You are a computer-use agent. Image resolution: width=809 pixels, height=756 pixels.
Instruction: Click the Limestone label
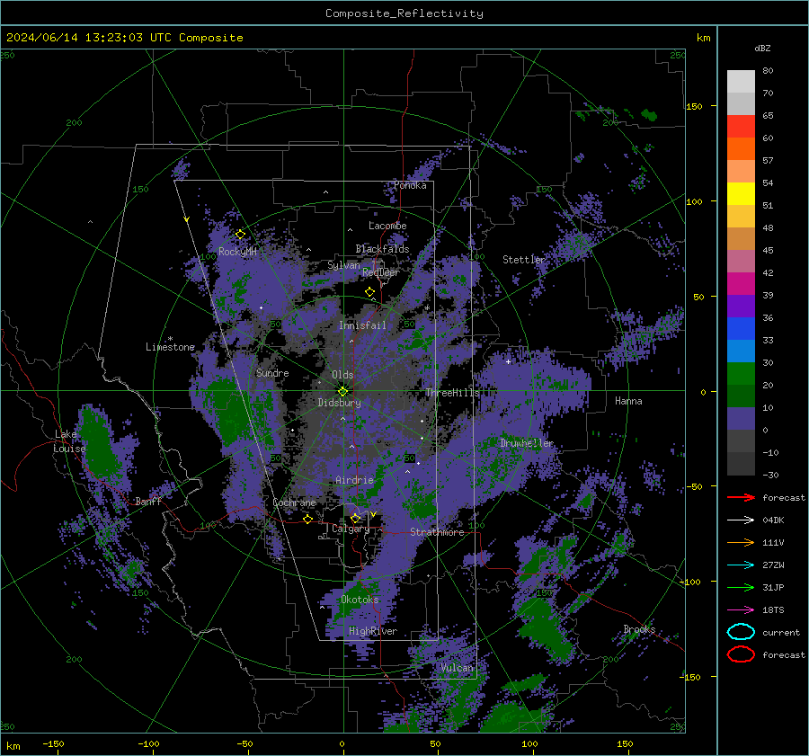170,347
